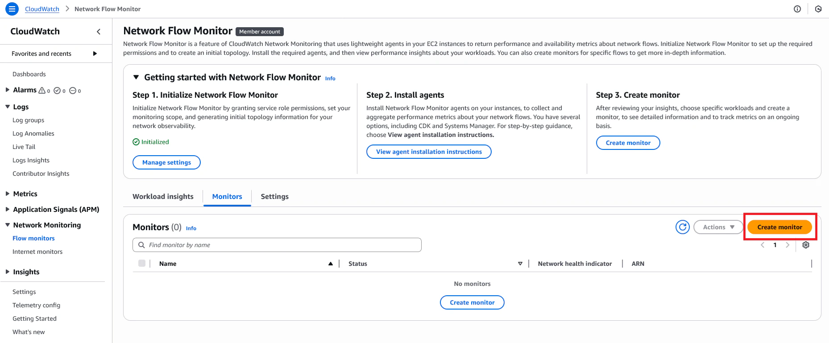Viewport: 829px width, 343px height.
Task: Collapse the CloudWatch sidebar with the chevron
Action: (x=99, y=31)
